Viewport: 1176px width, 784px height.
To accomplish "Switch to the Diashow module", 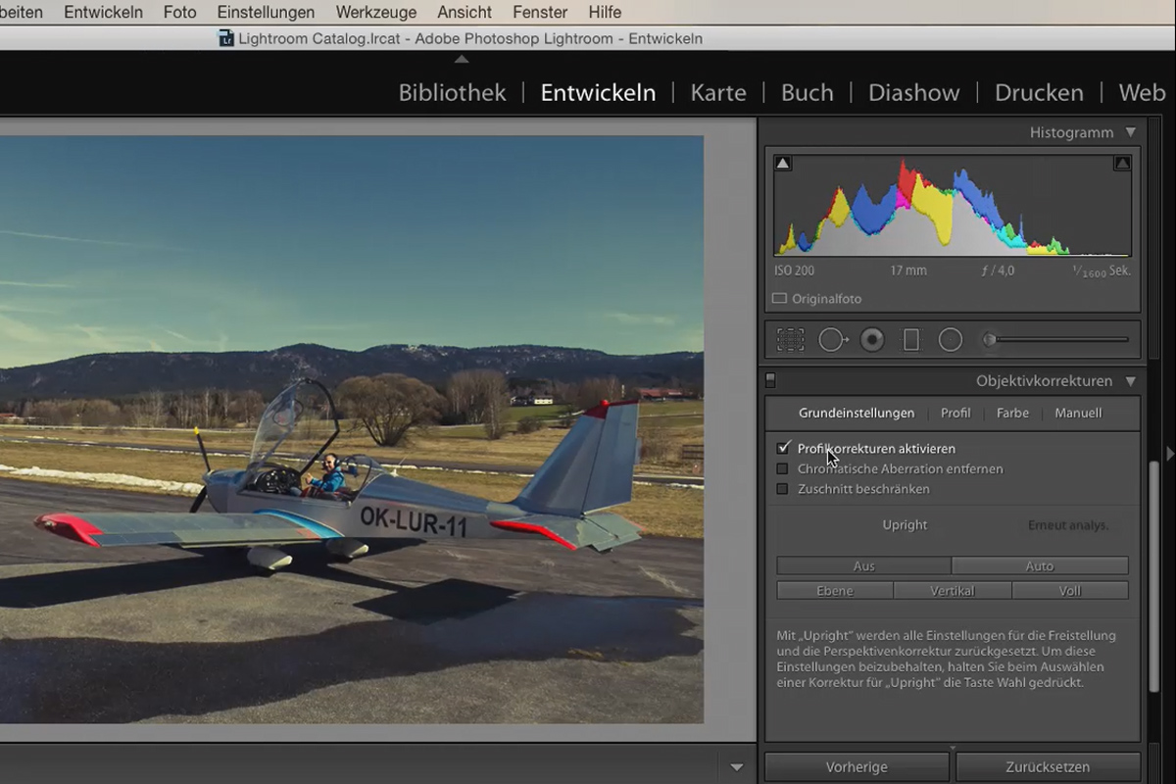I will tap(913, 93).
